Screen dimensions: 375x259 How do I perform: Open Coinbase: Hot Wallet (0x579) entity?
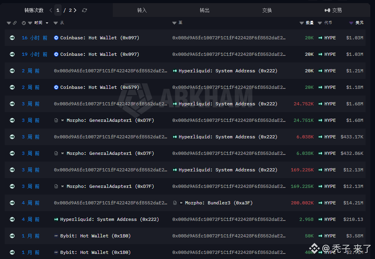100,87
